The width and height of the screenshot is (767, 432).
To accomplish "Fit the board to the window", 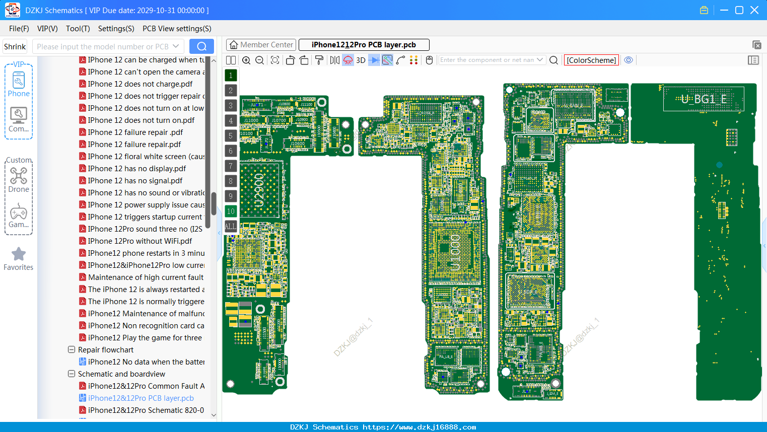I will pyautogui.click(x=275, y=60).
